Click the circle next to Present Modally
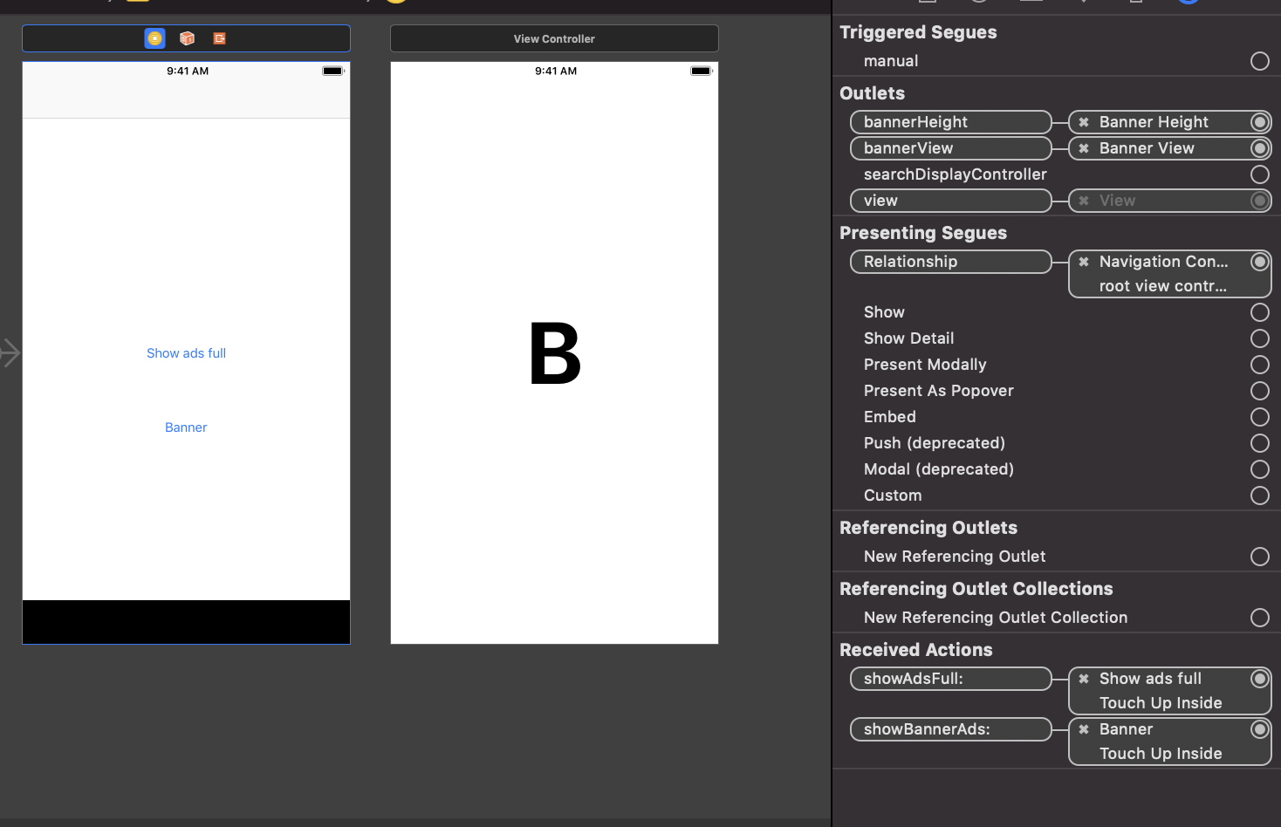This screenshot has width=1281, height=827. [1260, 365]
